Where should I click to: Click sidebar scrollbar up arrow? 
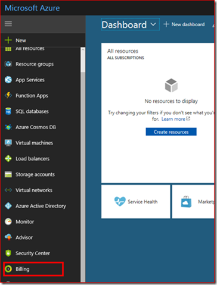[83, 49]
